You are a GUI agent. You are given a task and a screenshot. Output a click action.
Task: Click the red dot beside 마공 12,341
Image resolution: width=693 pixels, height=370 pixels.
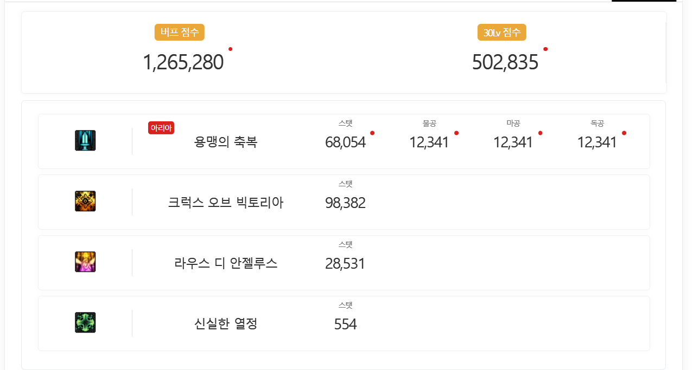point(540,133)
